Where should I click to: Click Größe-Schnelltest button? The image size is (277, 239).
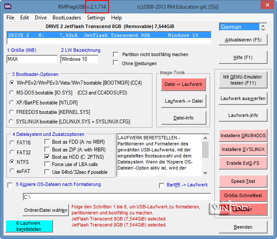[x=243, y=195]
